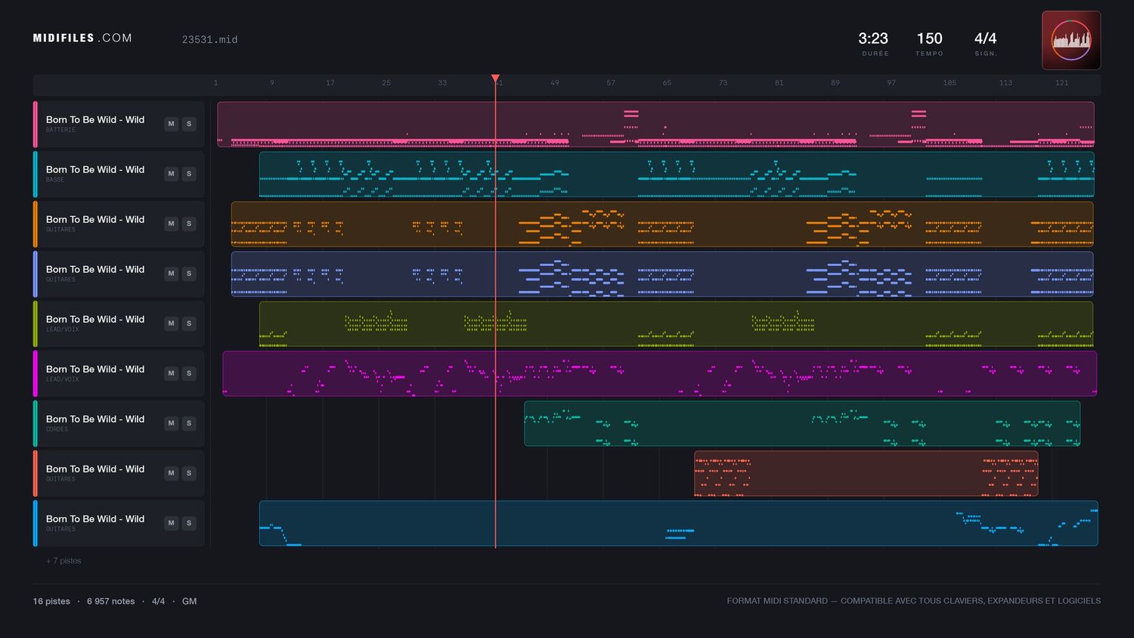Jump to bar 89 on the ruler
The height and width of the screenshot is (638, 1134).
pos(835,83)
